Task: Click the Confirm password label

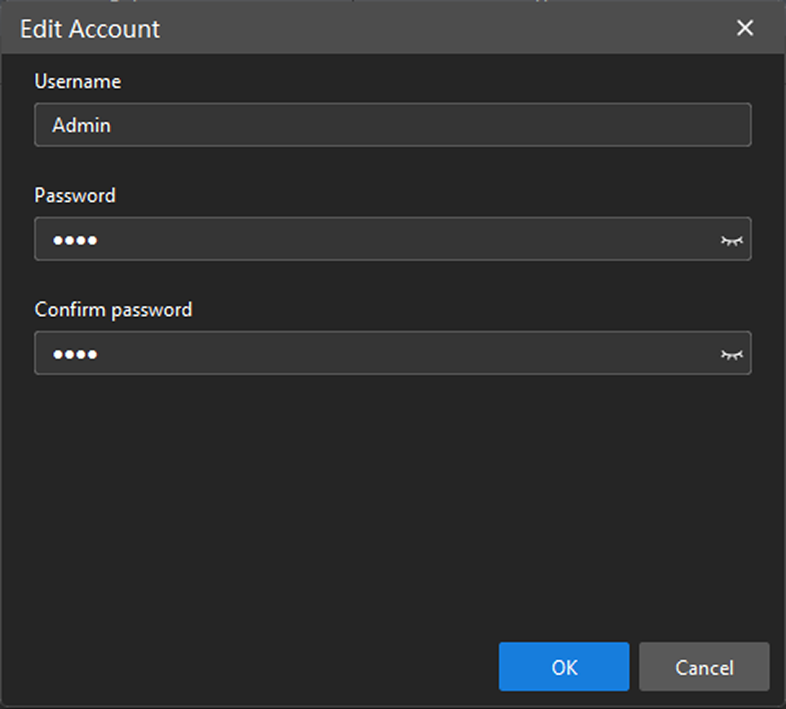Action: click(113, 309)
